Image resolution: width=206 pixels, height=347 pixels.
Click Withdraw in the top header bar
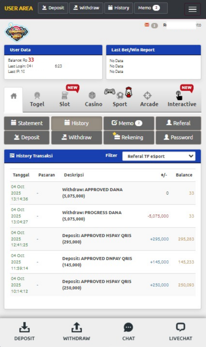[86, 8]
